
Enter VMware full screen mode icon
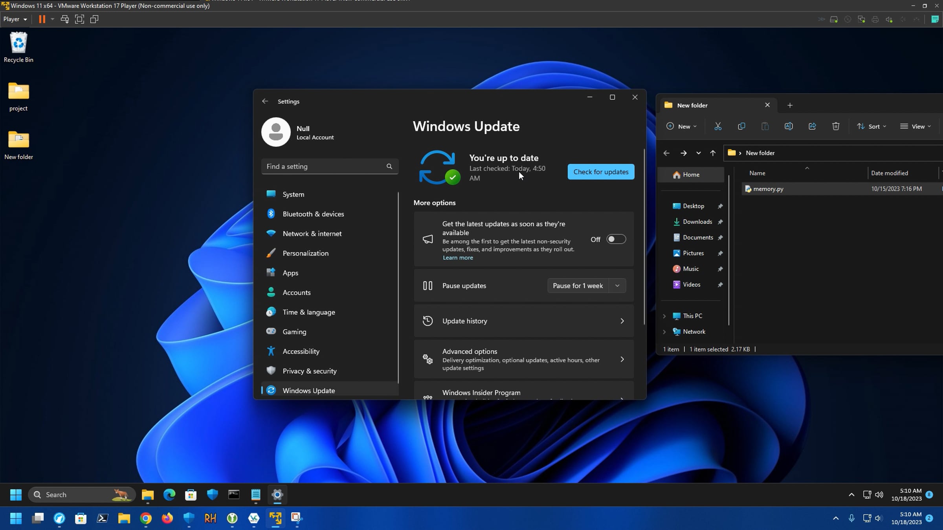click(x=79, y=19)
